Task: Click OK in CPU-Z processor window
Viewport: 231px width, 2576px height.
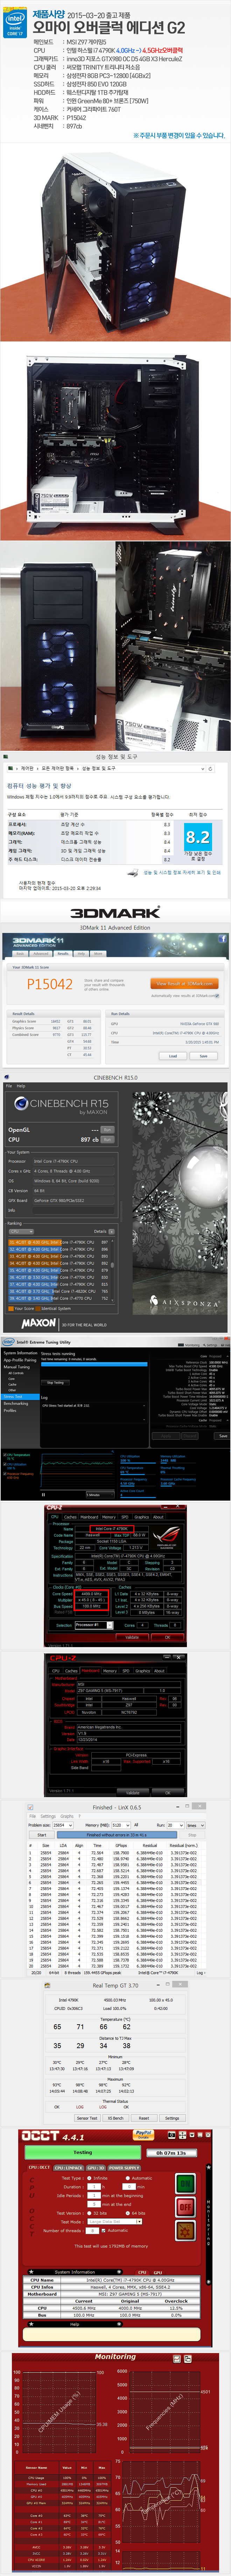Action: [x=168, y=1637]
